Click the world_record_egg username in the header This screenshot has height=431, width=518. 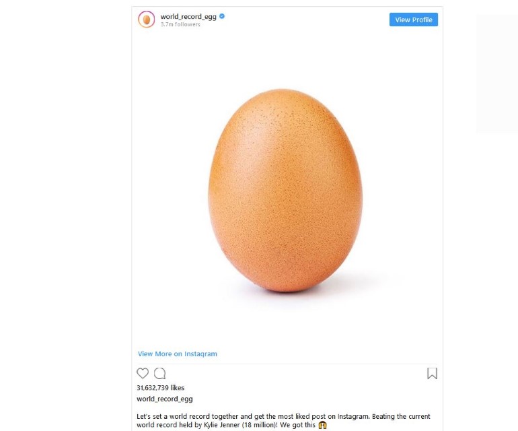coord(188,16)
